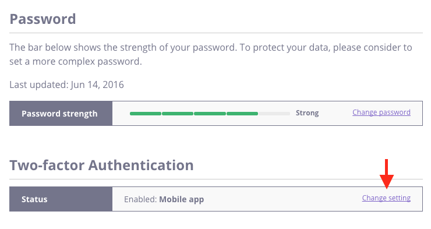
Task: Select fourth green segment of strength bar
Action: click(242, 114)
